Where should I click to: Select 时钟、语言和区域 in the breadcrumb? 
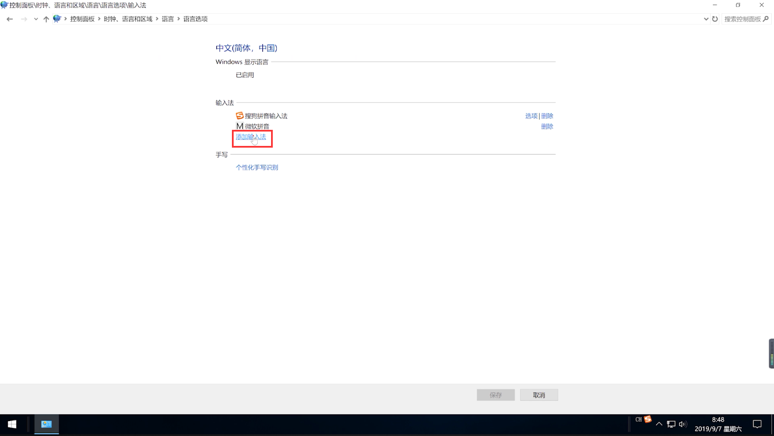tap(128, 19)
